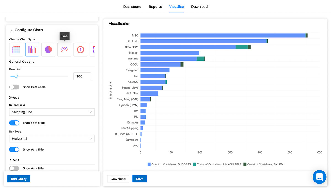The height and width of the screenshot is (188, 331).
Task: Click the Hapag-Lloyd axis label
Action: tap(130, 88)
